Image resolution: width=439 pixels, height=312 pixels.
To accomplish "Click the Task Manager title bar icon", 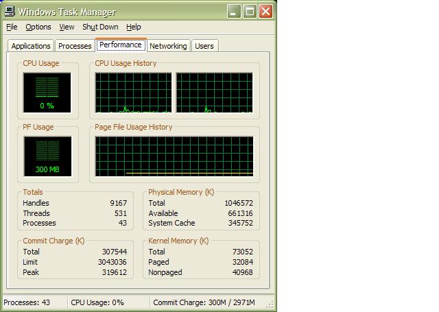I will [x=10, y=12].
